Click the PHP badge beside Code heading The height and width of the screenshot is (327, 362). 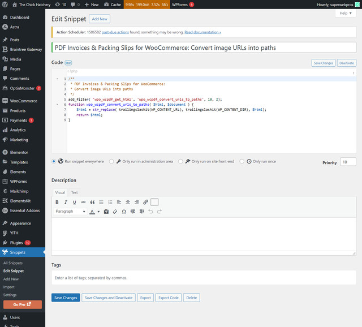68,63
